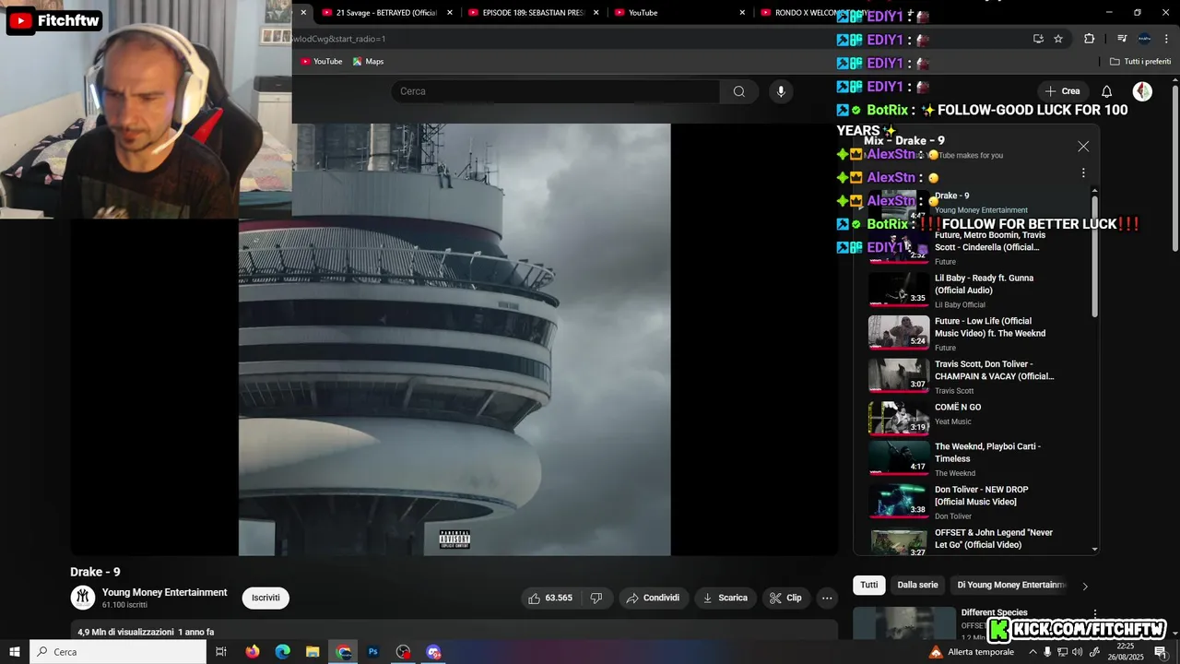Screen dimensions: 1180x664
Task: Close the Mix playlist panel
Action: [1083, 147]
